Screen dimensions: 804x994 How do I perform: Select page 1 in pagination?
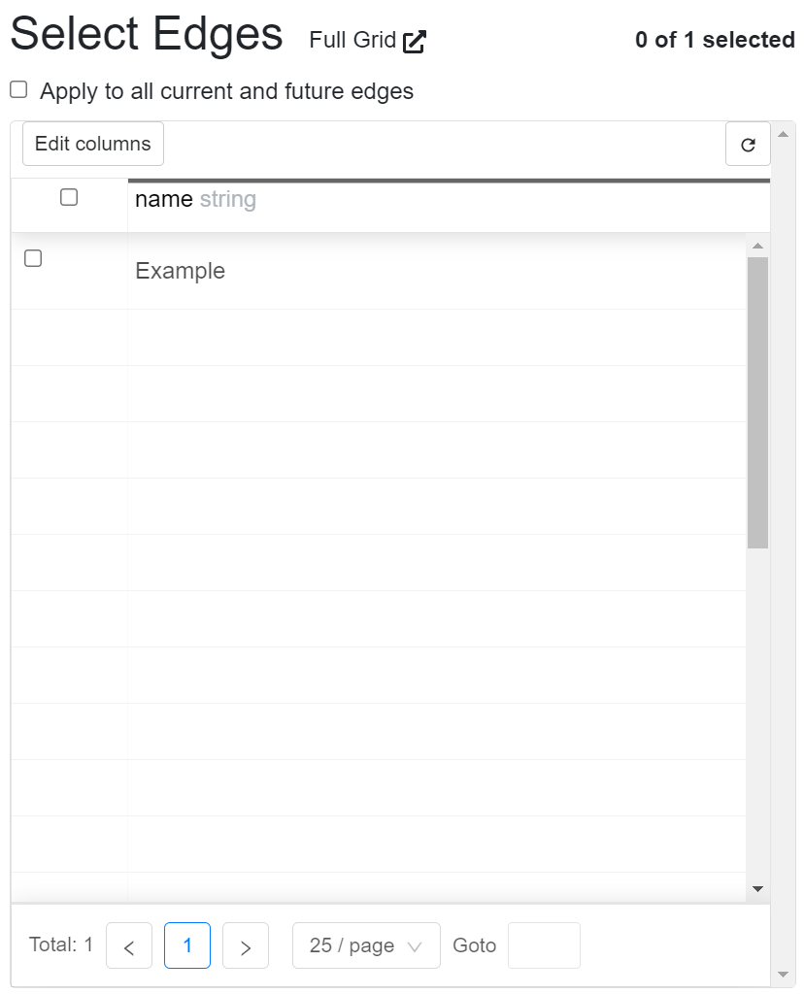pyautogui.click(x=187, y=946)
